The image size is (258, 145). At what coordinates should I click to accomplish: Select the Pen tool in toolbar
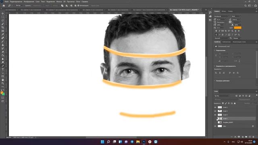coord(3,66)
